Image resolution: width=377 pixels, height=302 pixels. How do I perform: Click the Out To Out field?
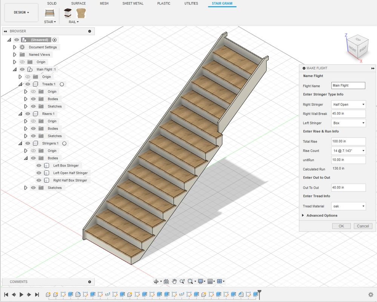click(349, 187)
